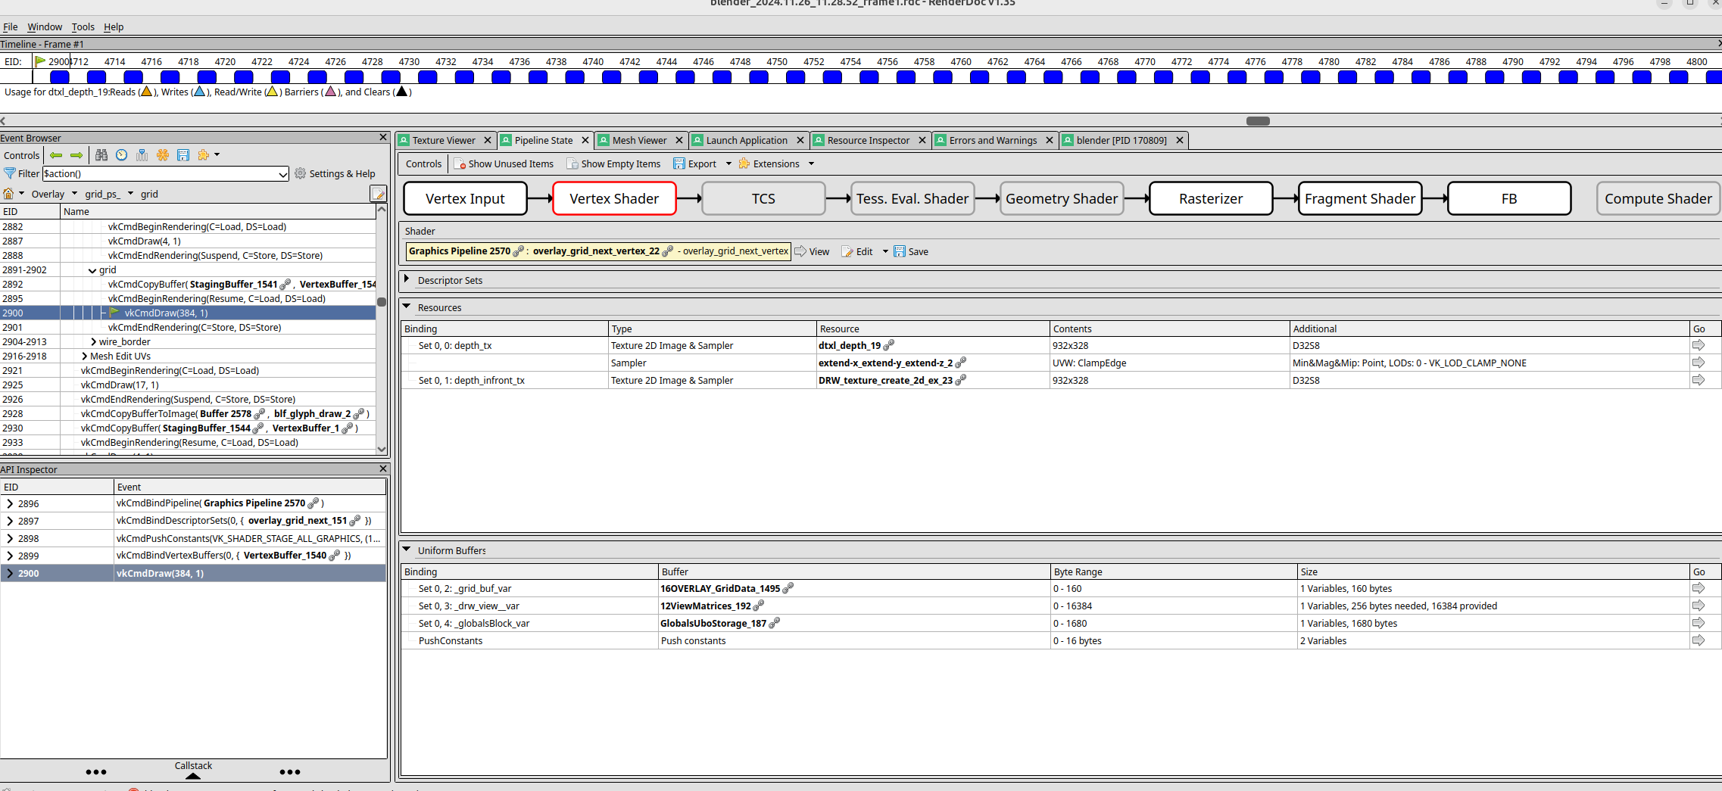This screenshot has height=791, width=1722.
Task: Click the green next-event arrow in Event Browser
Action: pos(76,155)
